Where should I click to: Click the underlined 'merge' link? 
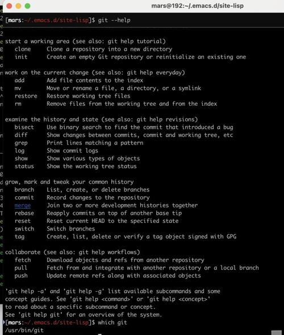click(x=23, y=205)
